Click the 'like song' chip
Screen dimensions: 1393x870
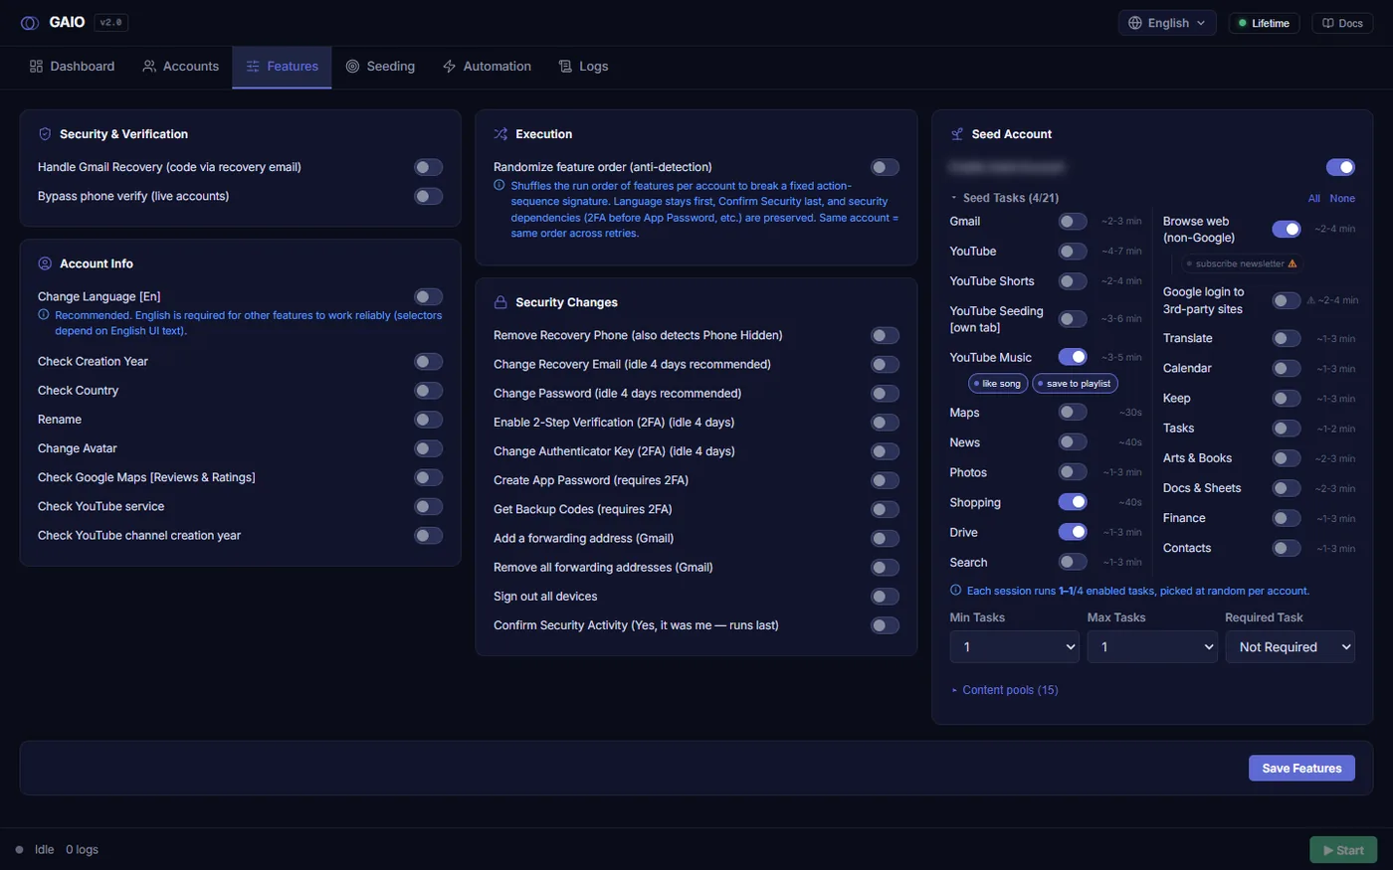click(x=998, y=384)
